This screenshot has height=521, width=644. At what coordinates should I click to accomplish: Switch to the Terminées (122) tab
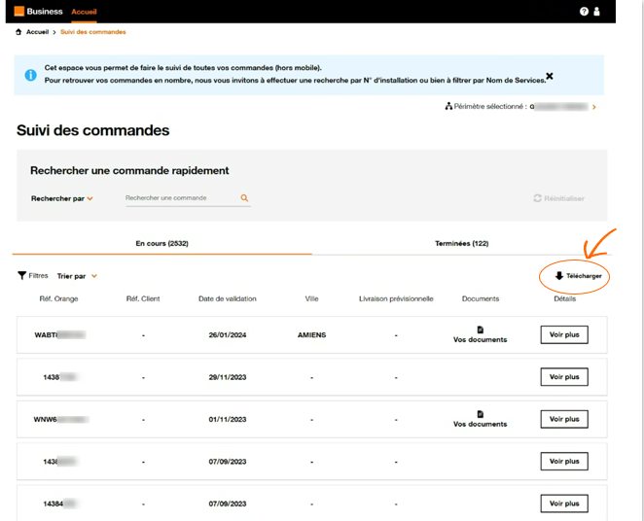click(x=461, y=244)
